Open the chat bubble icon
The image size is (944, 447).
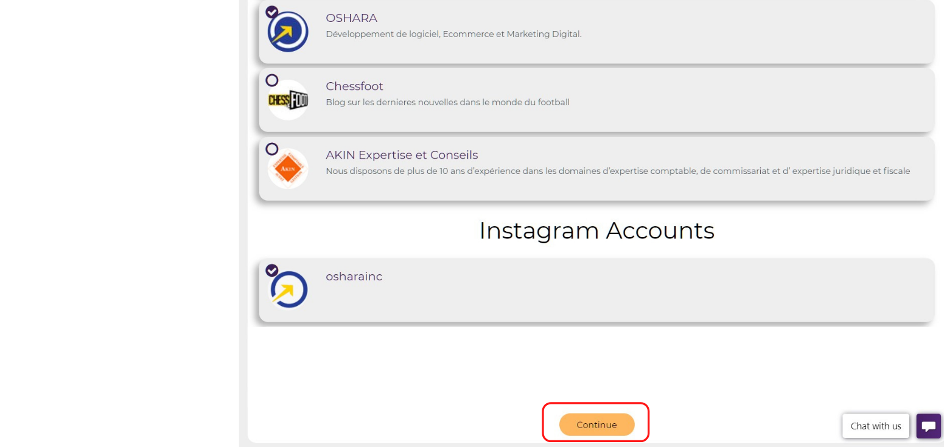pyautogui.click(x=929, y=426)
